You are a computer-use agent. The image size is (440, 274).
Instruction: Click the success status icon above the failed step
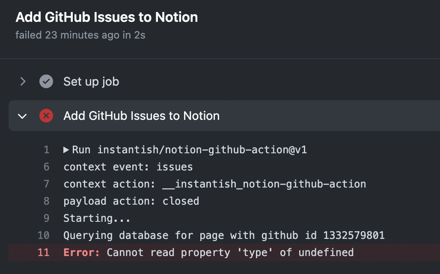46,81
